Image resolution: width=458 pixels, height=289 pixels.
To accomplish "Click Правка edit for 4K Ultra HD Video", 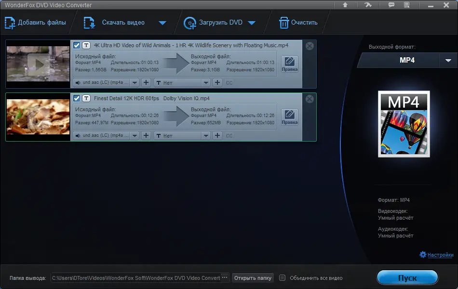I will pyautogui.click(x=290, y=64).
